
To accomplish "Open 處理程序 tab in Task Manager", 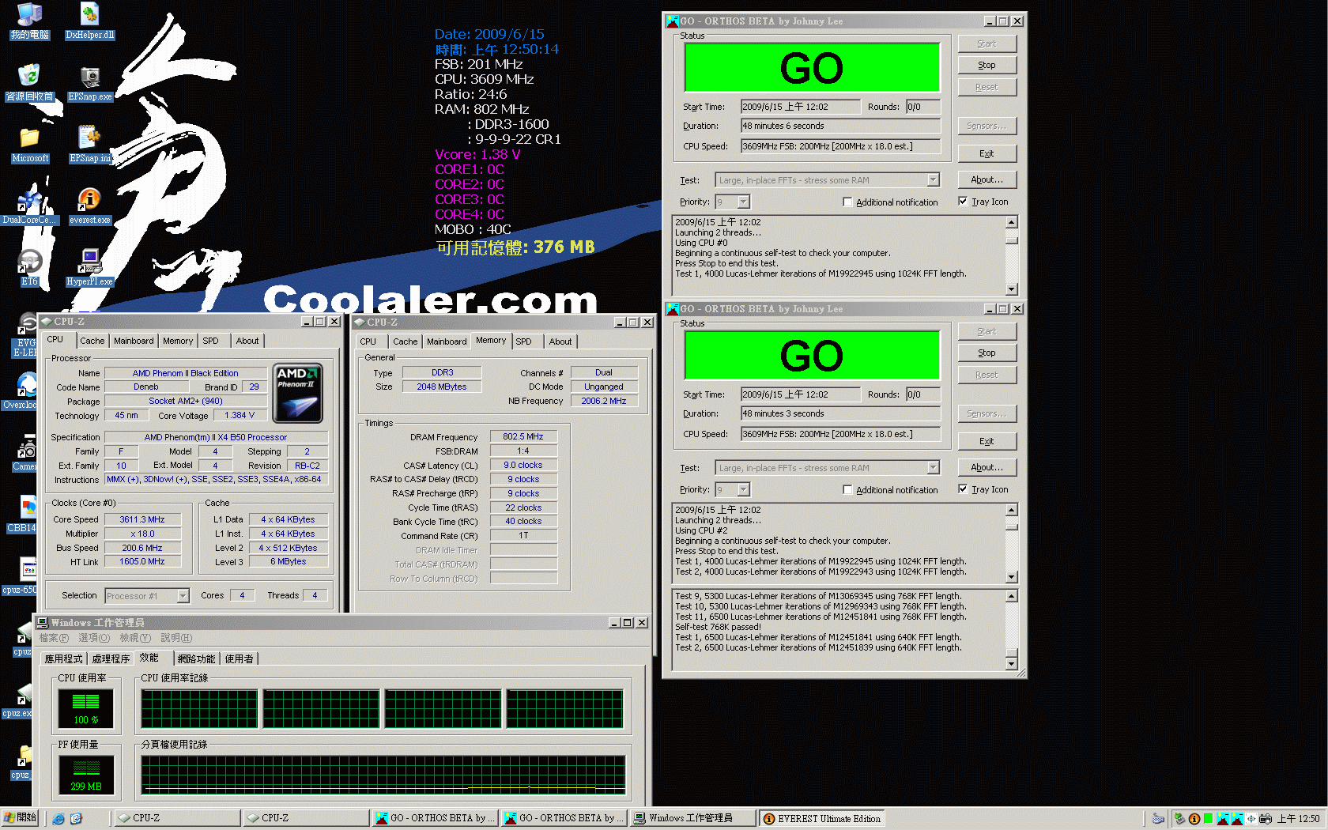I will point(111,658).
